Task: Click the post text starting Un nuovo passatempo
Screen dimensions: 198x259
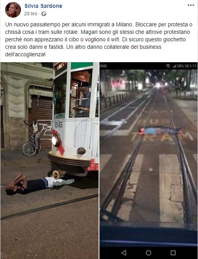Action: [99, 39]
